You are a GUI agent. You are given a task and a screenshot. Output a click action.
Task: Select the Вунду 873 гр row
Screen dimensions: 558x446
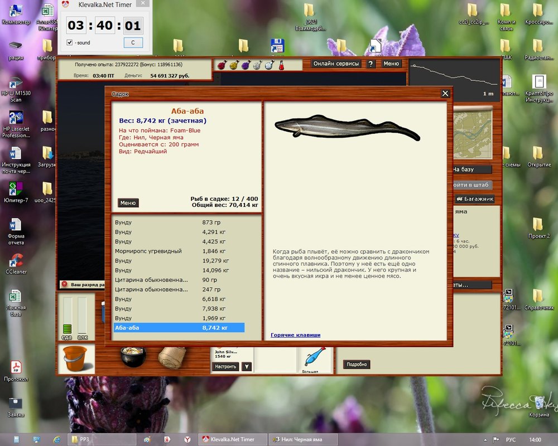click(179, 222)
